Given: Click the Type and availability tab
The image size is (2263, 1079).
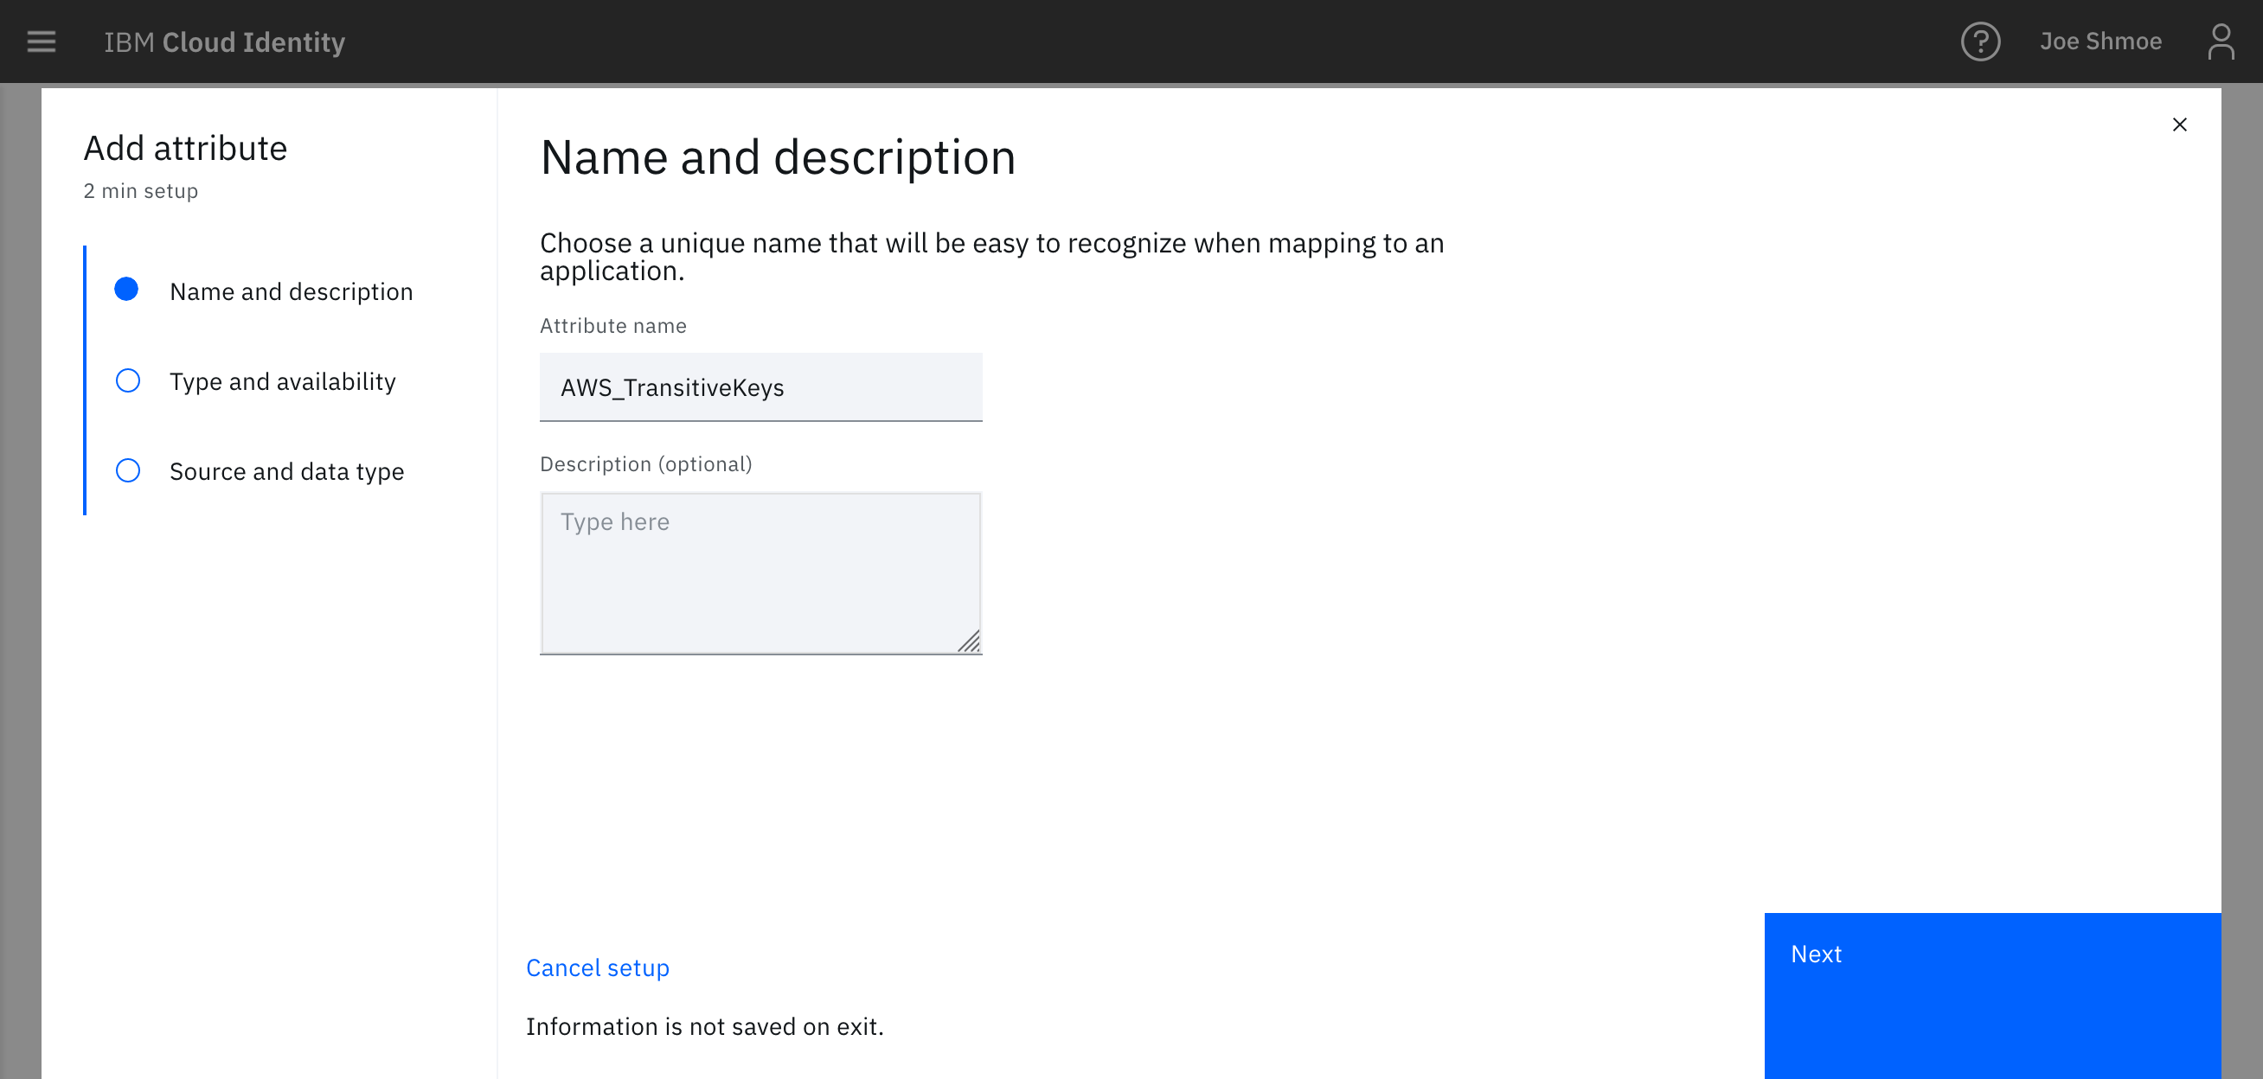Looking at the screenshot, I should (283, 380).
